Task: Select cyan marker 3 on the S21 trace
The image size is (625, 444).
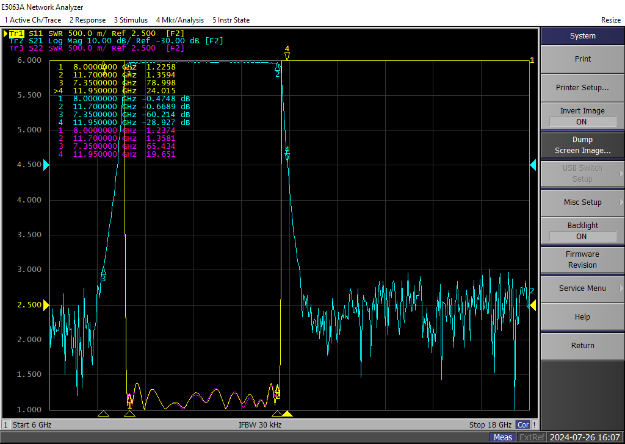Action: (103, 272)
